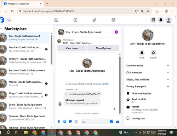Click the back arrow beside Marketplace

click(1, 29)
